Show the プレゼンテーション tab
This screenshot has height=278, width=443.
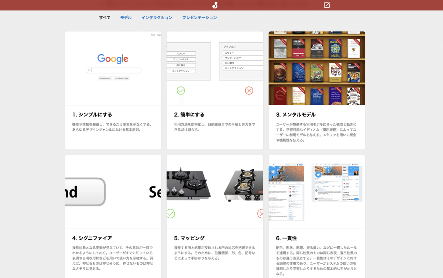[200, 17]
